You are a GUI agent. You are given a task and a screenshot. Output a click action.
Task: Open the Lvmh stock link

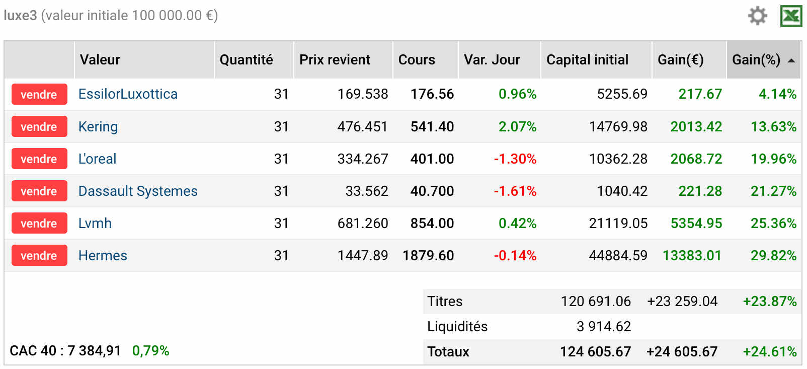(95, 223)
